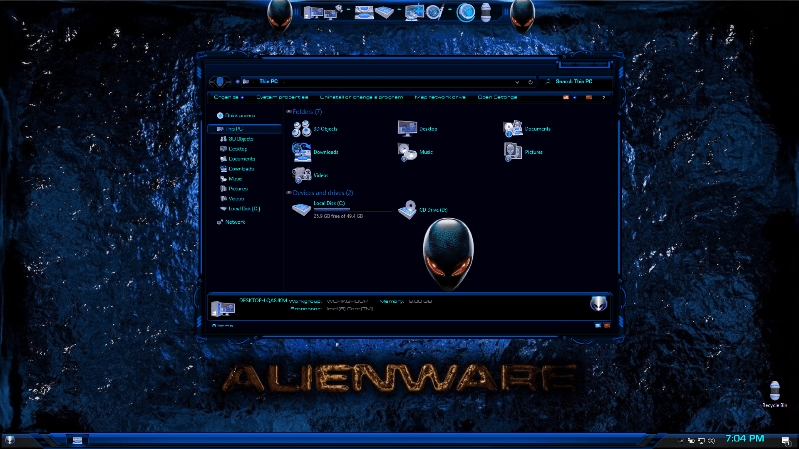This screenshot has width=799, height=449.
Task: Launch the personalization screen icon in the dock
Action: click(414, 12)
